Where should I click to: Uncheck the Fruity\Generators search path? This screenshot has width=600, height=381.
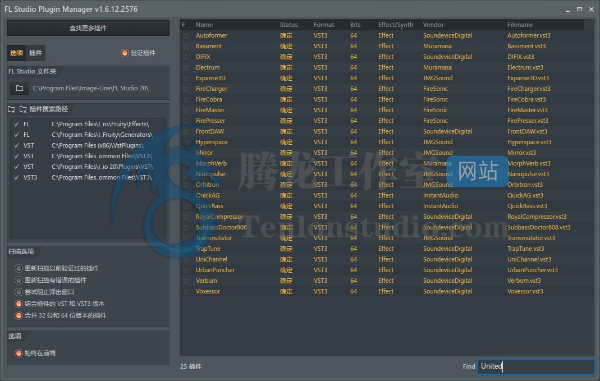coord(16,135)
